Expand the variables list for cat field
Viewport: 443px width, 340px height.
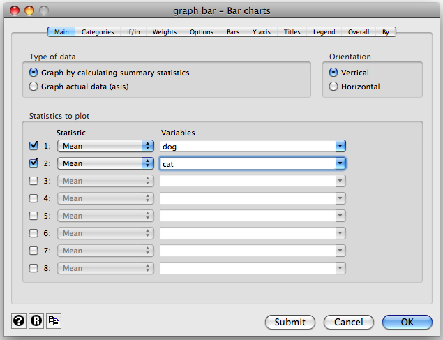coord(340,163)
